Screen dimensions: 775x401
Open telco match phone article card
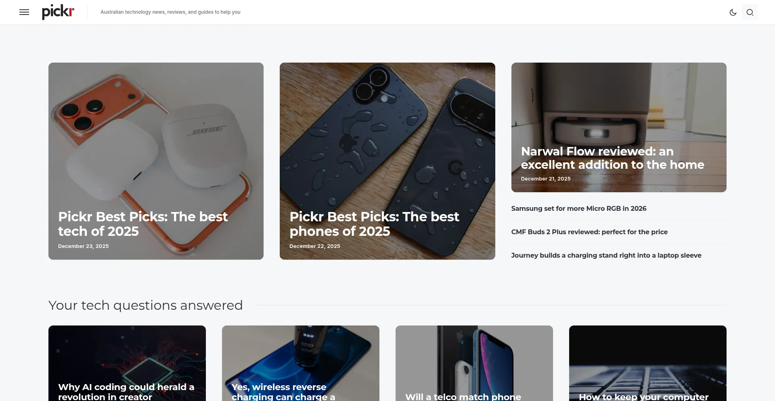tap(474, 363)
